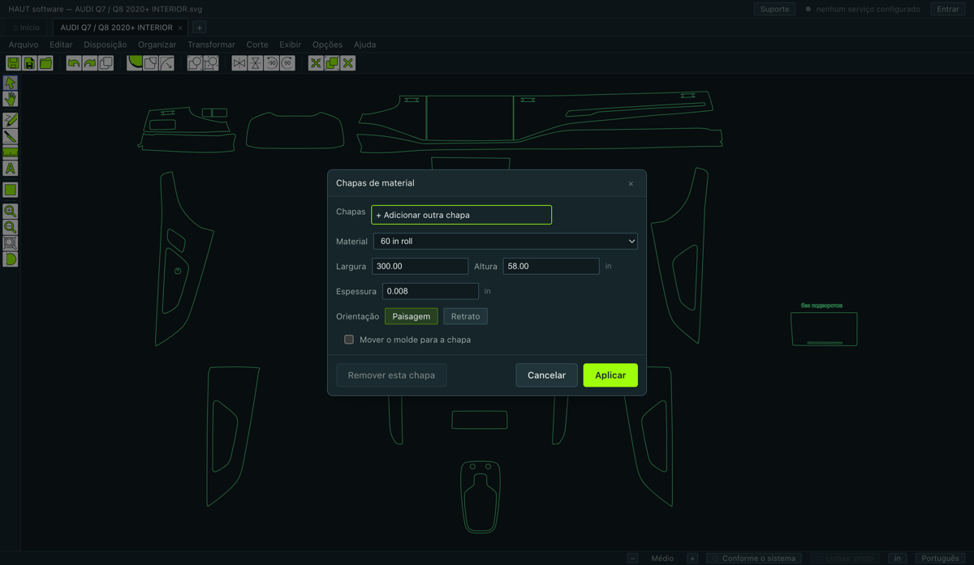This screenshot has width=974, height=565.
Task: Open the Corte menu
Action: tap(257, 45)
